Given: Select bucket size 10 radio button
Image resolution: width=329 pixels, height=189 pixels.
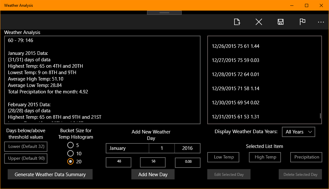Looking at the screenshot, I should (x=70, y=153).
